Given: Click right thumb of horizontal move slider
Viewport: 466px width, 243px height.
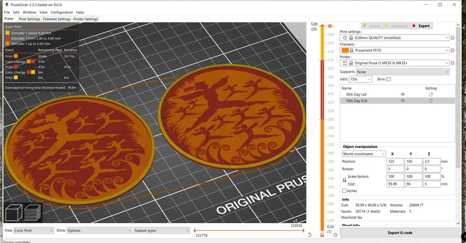Looking at the screenshot, I should click(303, 231).
